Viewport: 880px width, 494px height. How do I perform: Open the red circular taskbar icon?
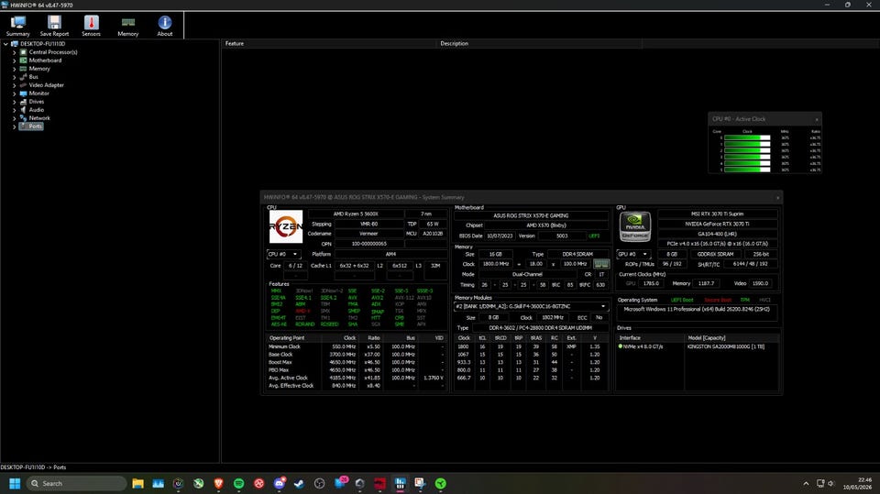[258, 483]
